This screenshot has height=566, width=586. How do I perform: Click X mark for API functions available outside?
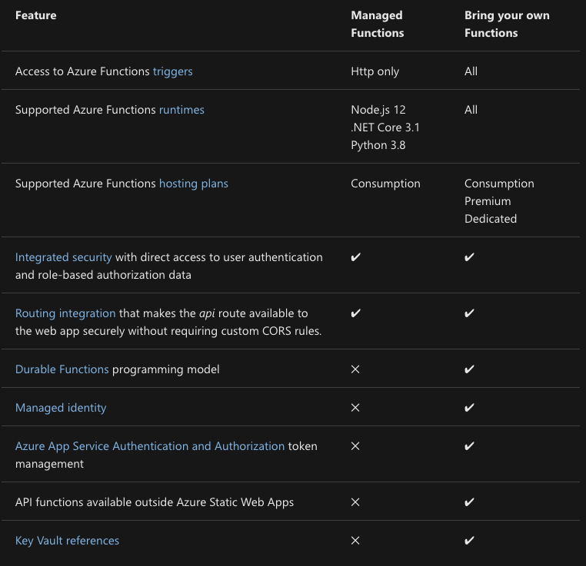[355, 502]
